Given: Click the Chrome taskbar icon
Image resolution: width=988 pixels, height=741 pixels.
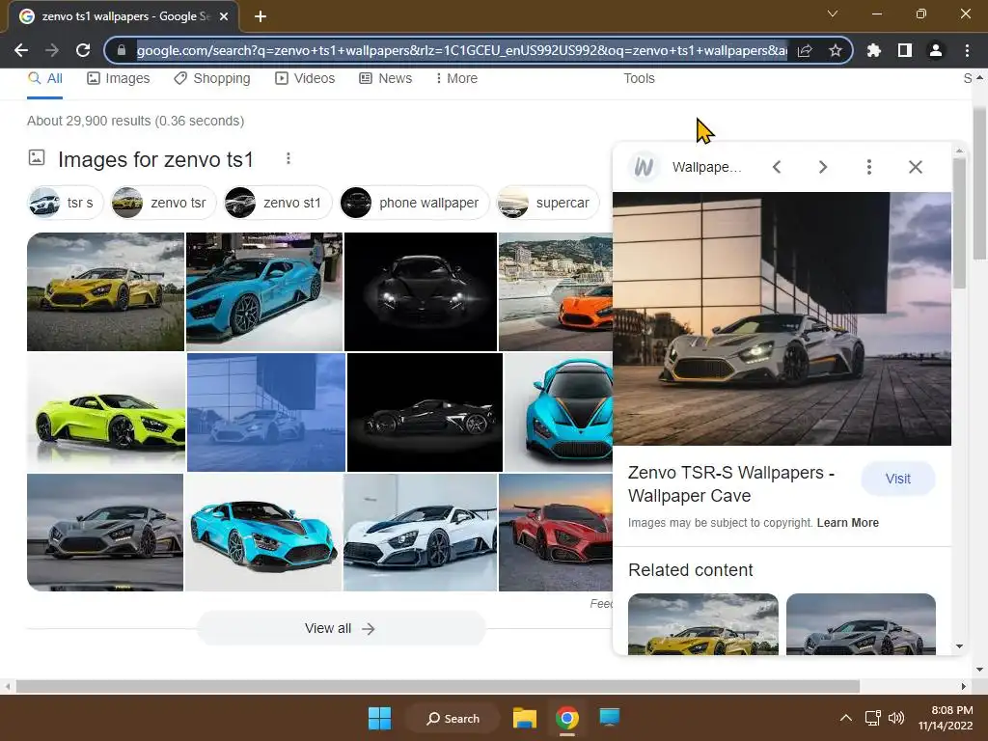Looking at the screenshot, I should point(566,718).
